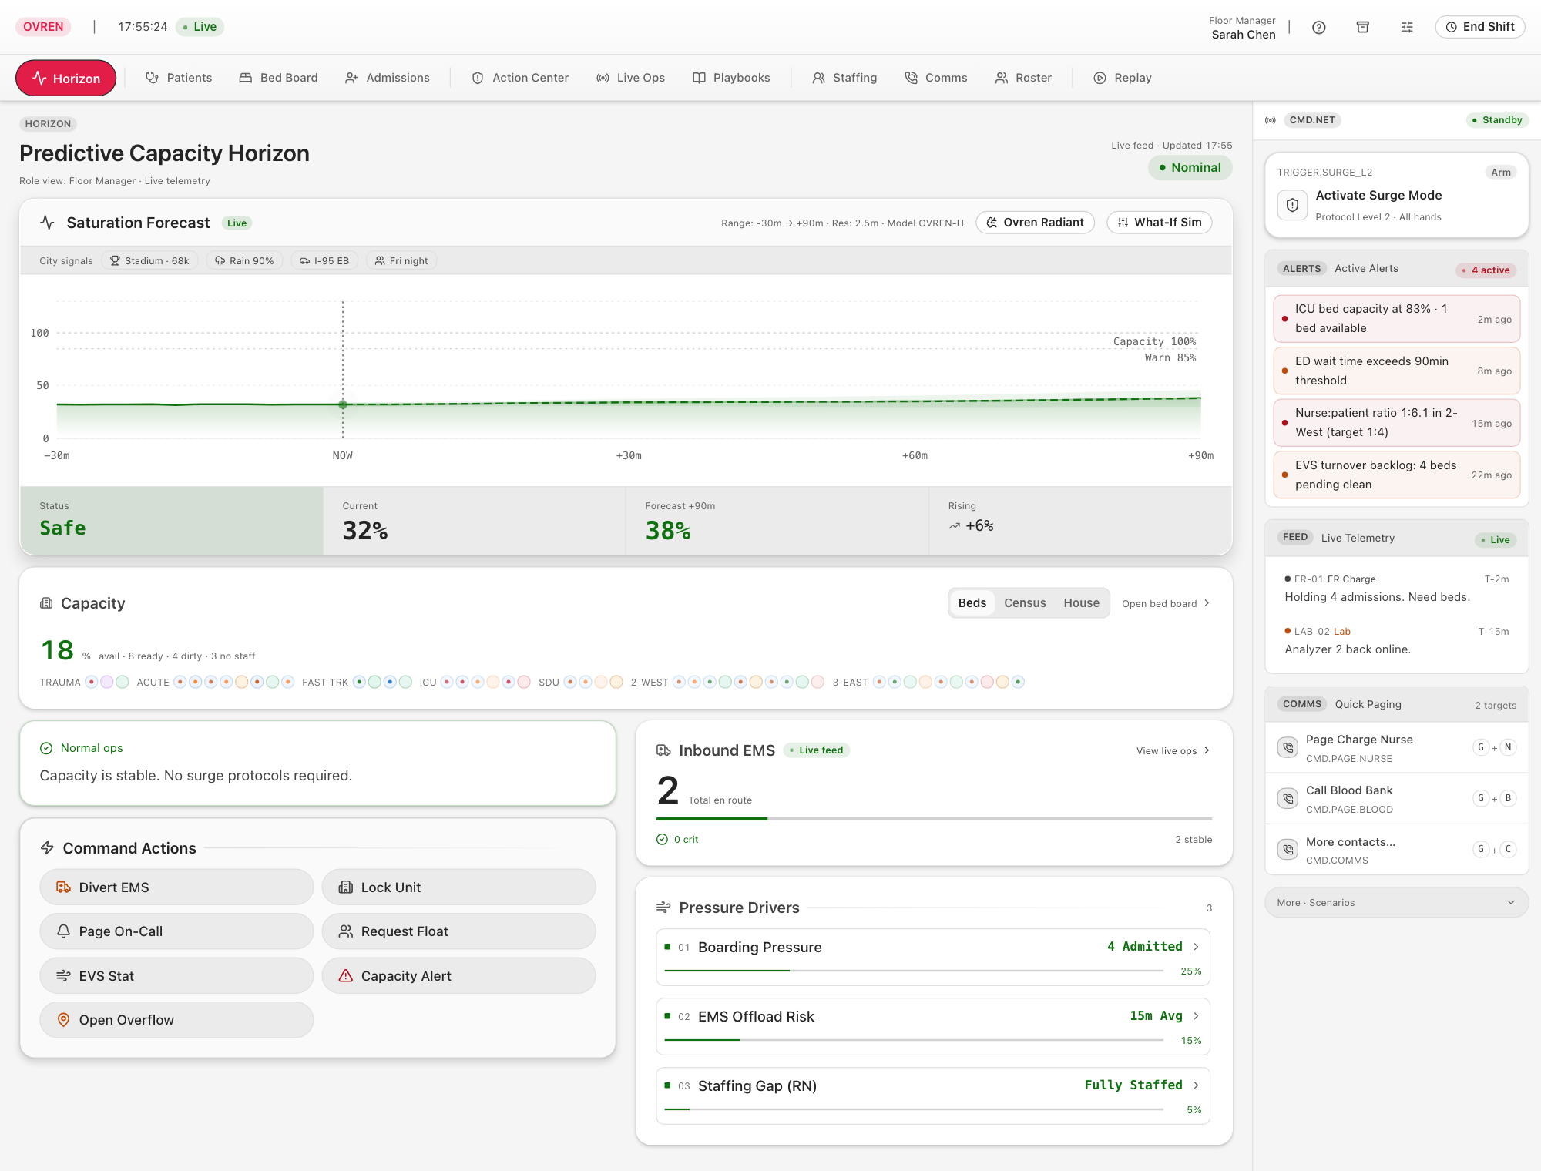This screenshot has height=1171, width=1541.
Task: Click the CMD.NET broadcast icon
Action: pyautogui.click(x=1271, y=120)
